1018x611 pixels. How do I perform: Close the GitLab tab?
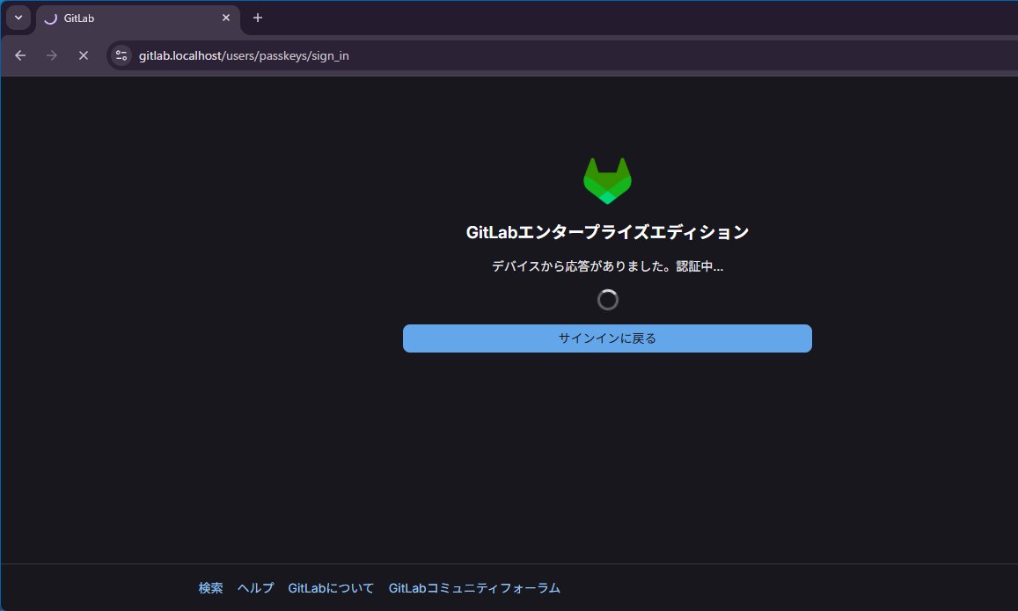pos(226,18)
